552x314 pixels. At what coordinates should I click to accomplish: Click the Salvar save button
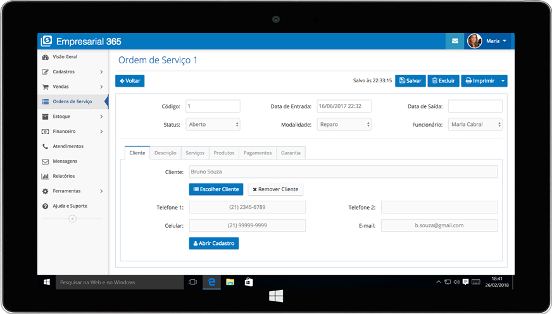tap(410, 80)
